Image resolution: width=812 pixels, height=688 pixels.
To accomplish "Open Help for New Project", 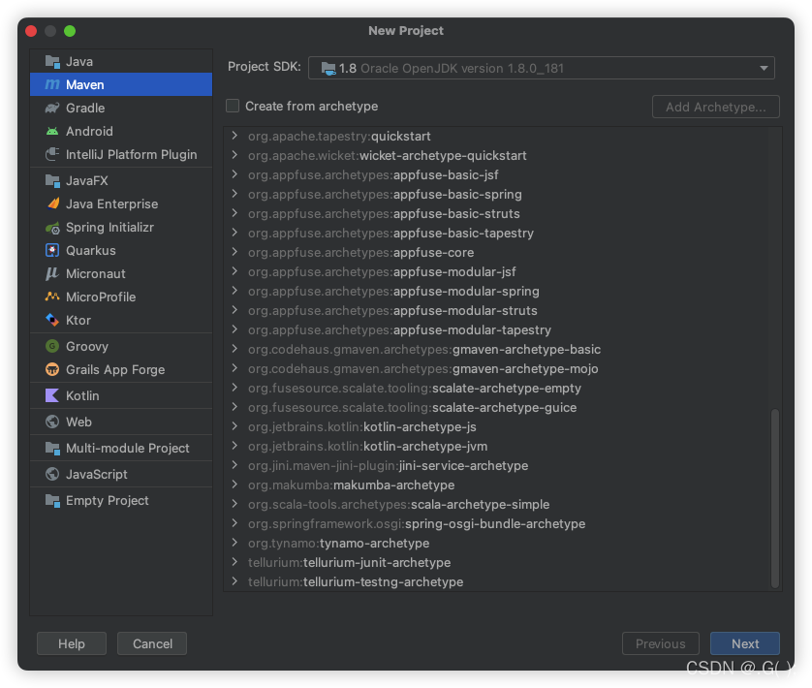I will point(72,643).
